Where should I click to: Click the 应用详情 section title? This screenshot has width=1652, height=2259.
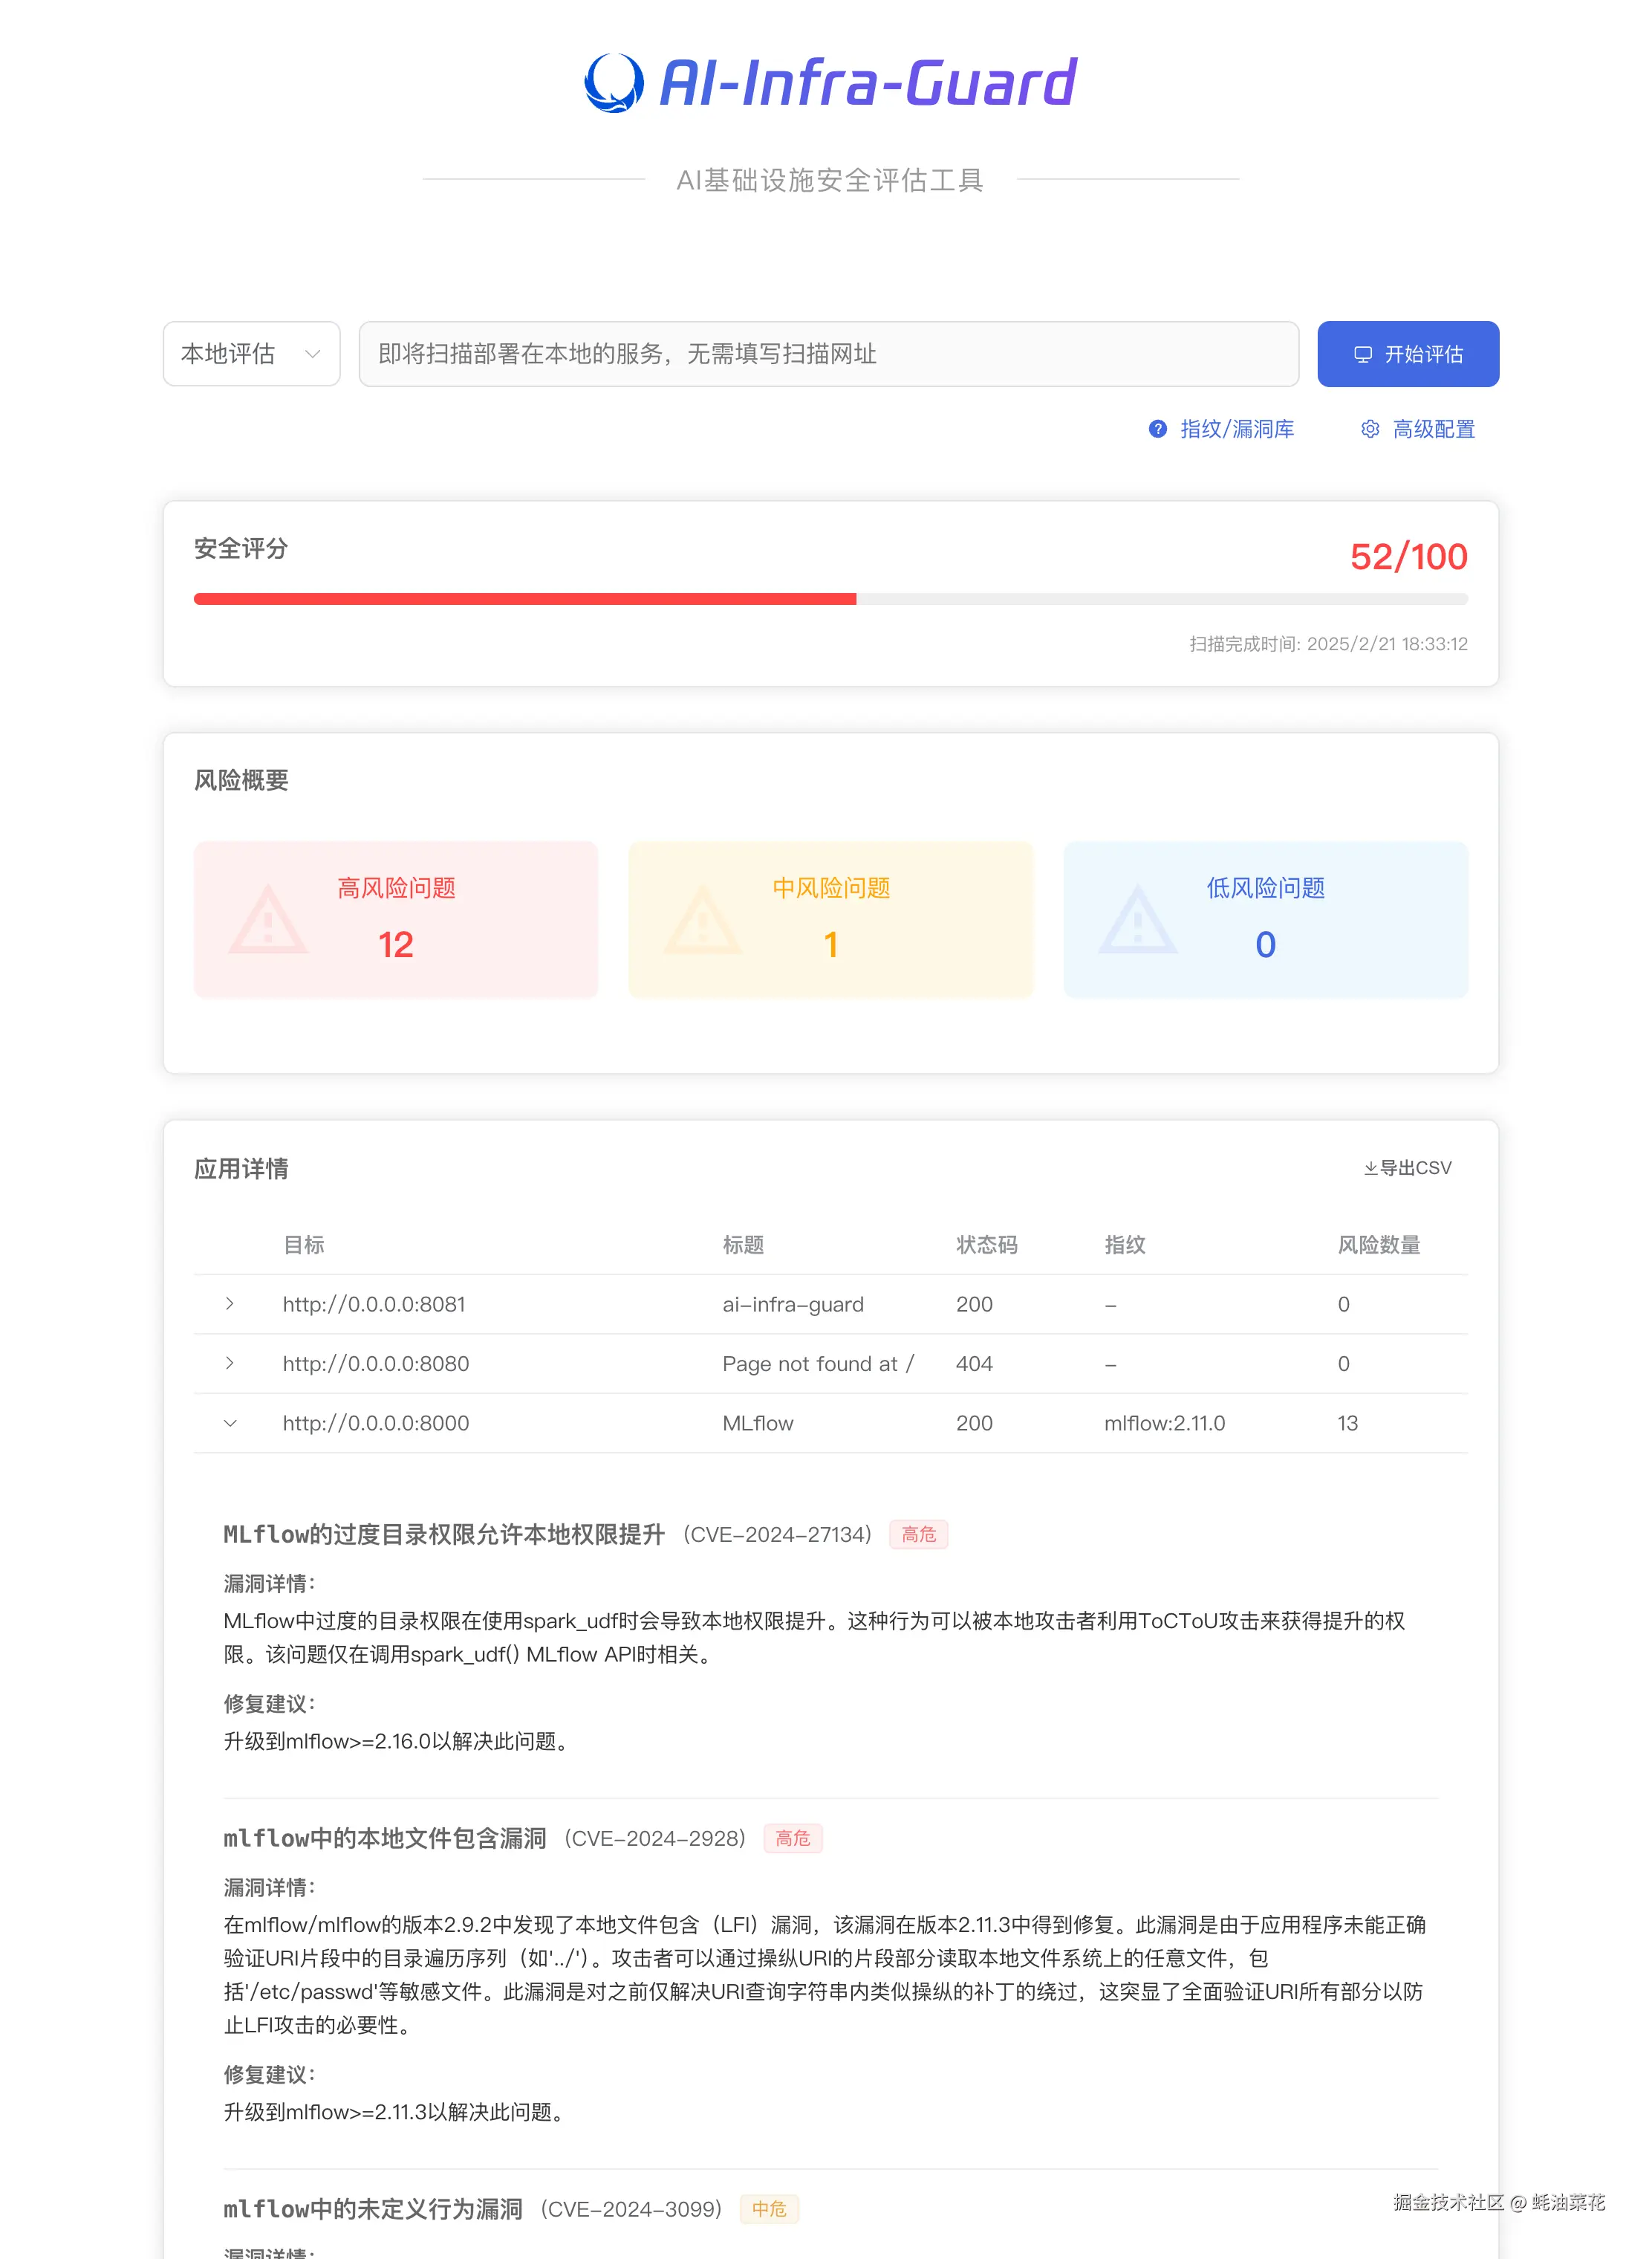[241, 1169]
